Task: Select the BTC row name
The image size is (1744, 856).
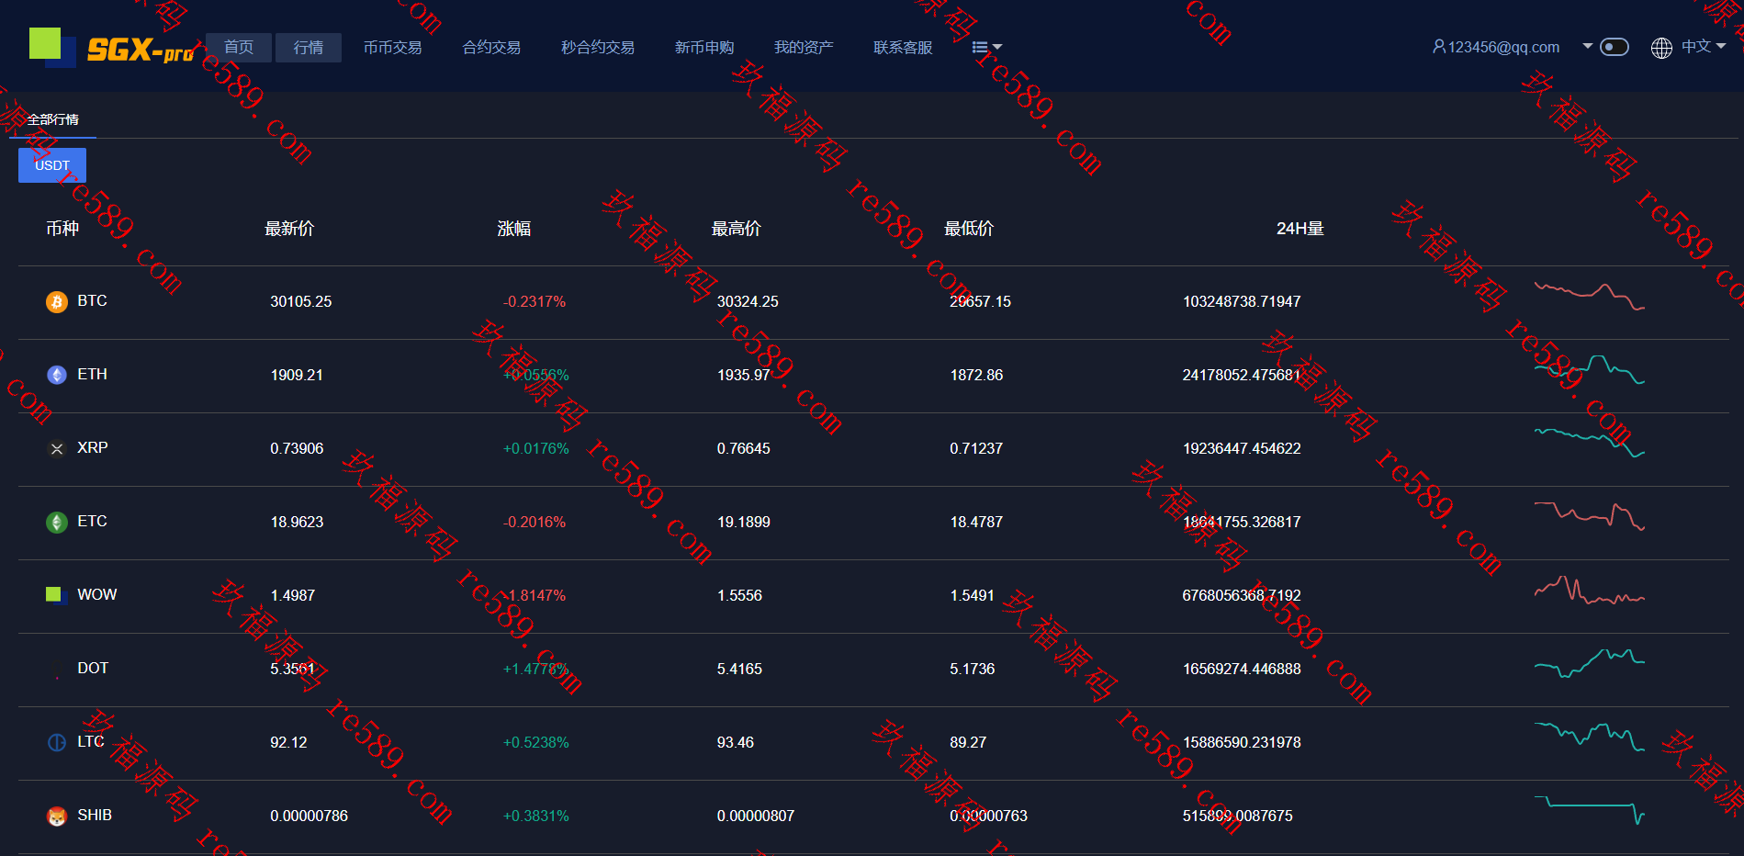Action: [92, 301]
